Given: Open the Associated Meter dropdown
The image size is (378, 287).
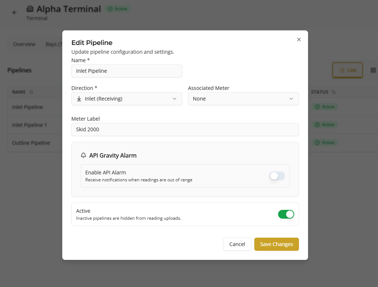Looking at the screenshot, I should [x=243, y=99].
